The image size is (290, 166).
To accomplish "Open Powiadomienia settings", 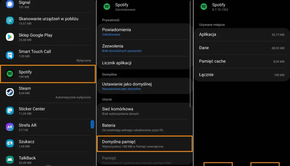I will 145,31.
